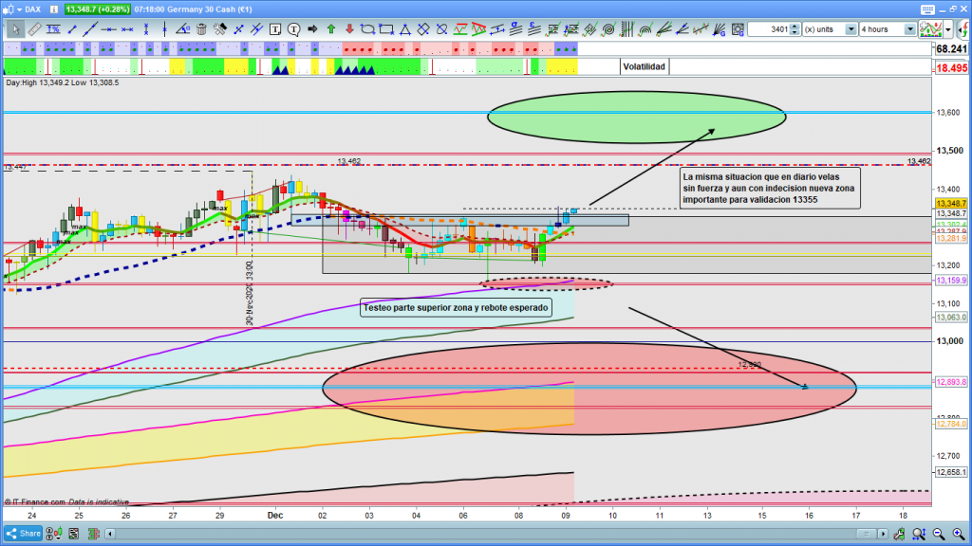Image resolution: width=972 pixels, height=546 pixels.
Task: Select the cursor pointer tool
Action: 16,29
